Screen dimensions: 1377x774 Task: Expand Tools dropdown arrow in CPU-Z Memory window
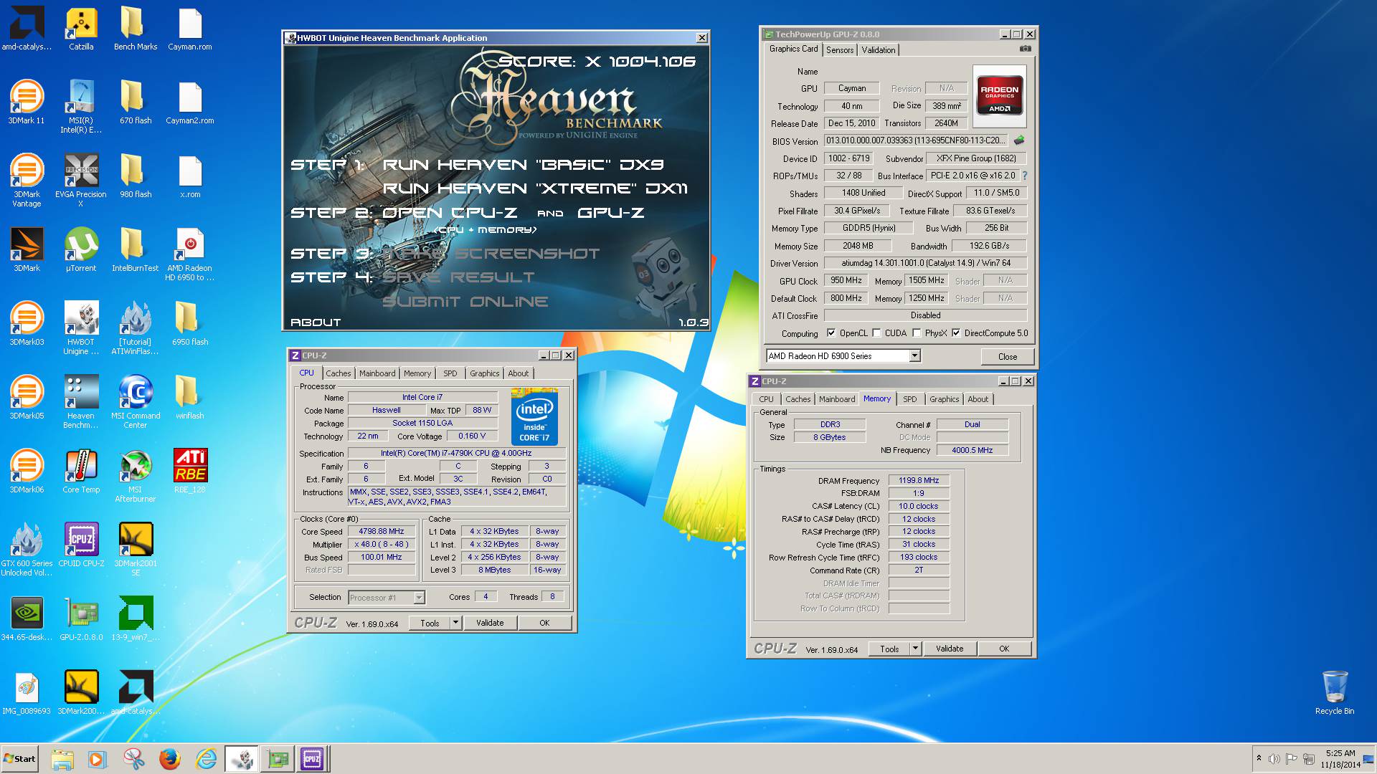click(x=915, y=649)
